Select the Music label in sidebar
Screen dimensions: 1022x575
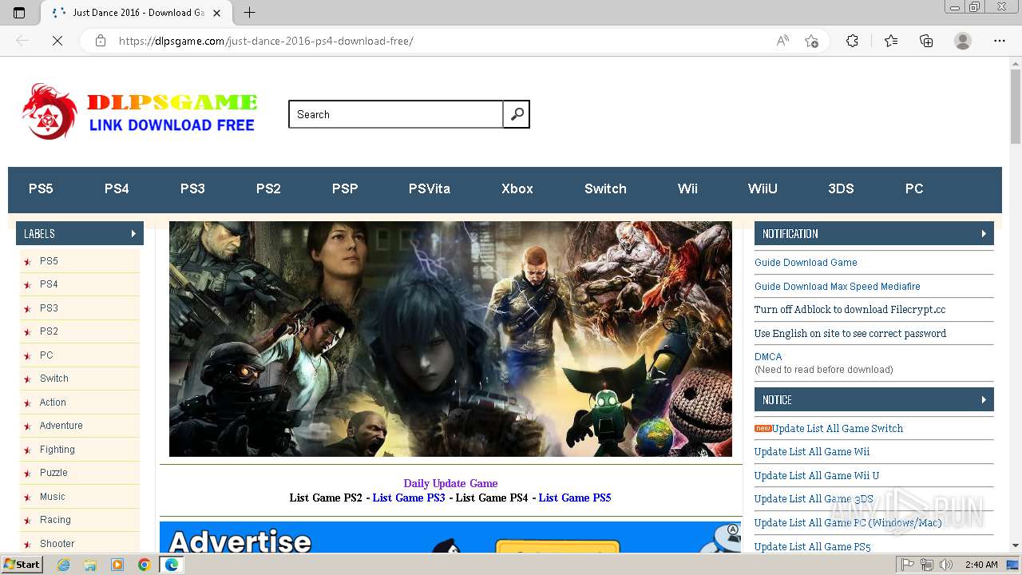tap(53, 497)
